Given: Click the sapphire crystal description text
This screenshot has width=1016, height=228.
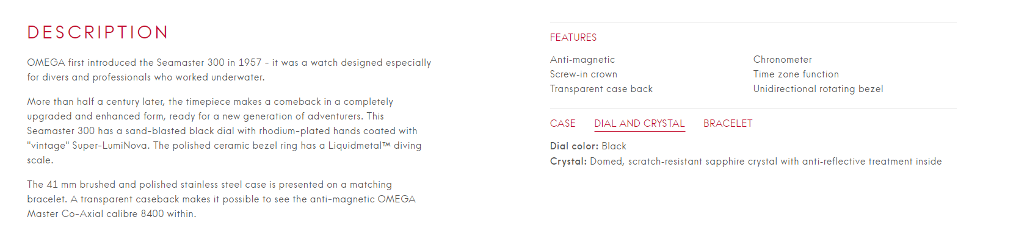Looking at the screenshot, I should [x=766, y=162].
